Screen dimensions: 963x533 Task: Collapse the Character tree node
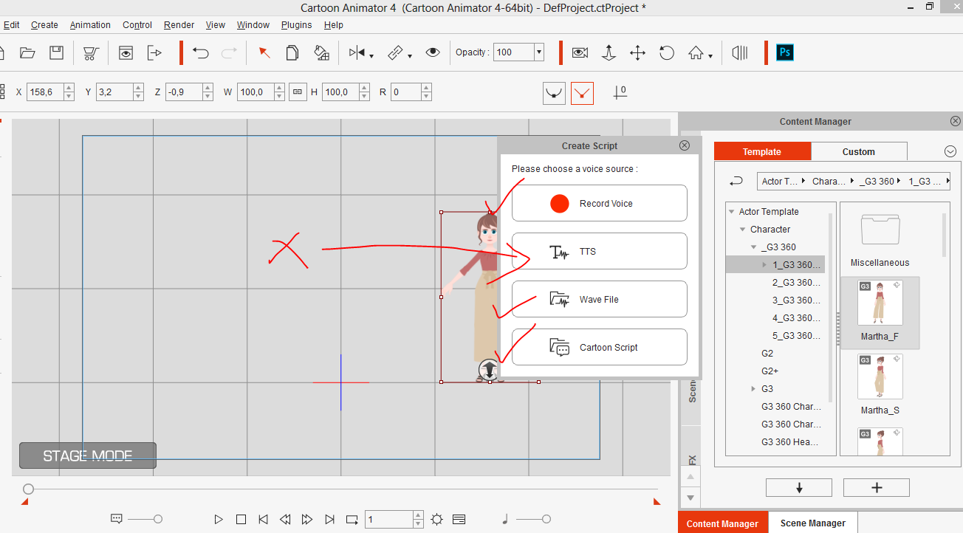click(x=743, y=230)
